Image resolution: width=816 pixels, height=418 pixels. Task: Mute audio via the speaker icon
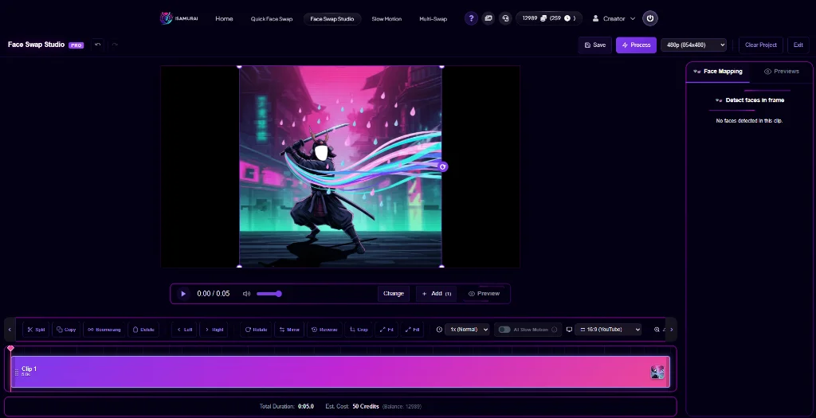246,294
